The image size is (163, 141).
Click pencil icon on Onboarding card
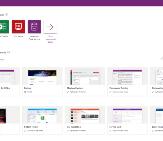153,92
